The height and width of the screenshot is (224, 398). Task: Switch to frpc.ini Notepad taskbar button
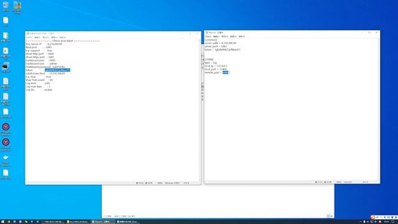[103, 222]
